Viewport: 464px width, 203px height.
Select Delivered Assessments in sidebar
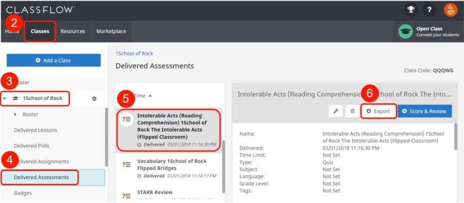click(x=41, y=178)
